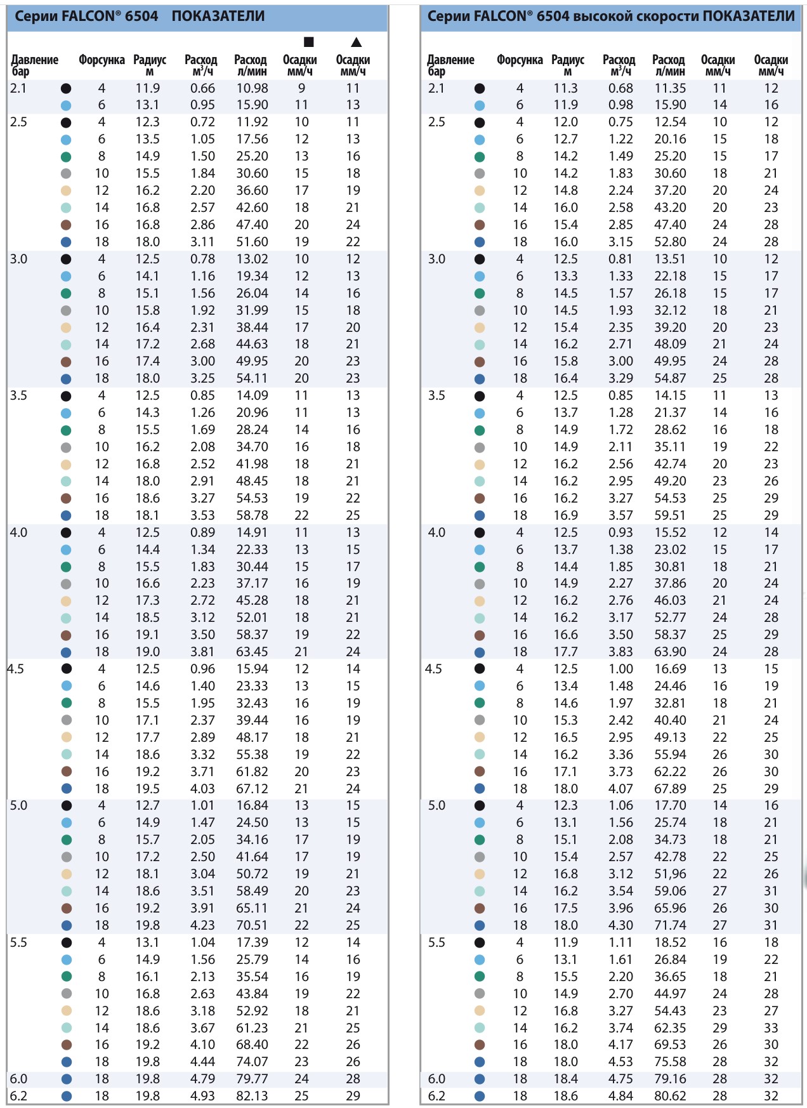Image resolution: width=807 pixels, height=1108 pixels.
Task: Click beige nozzle-12 dot at 3.5 bar, left table
Action: pos(66,465)
